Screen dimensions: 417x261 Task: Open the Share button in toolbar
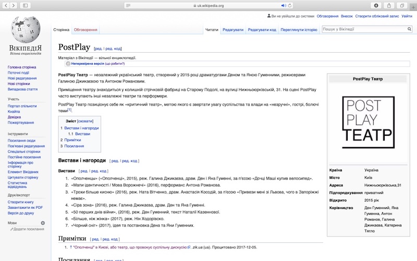[389, 5]
